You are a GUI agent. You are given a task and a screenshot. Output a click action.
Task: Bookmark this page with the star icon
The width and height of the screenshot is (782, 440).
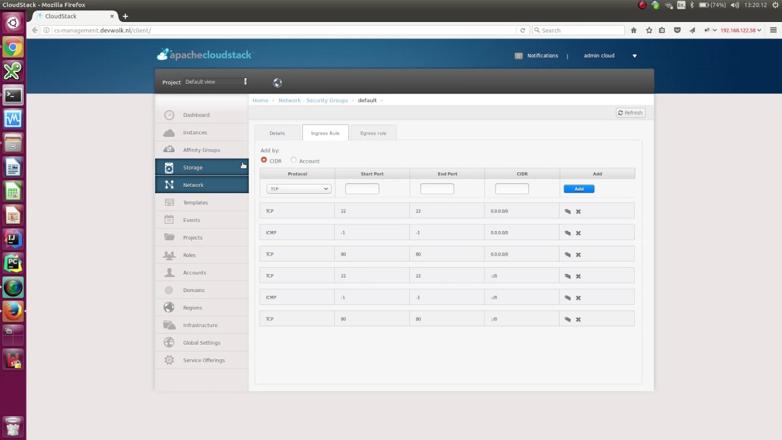point(649,30)
